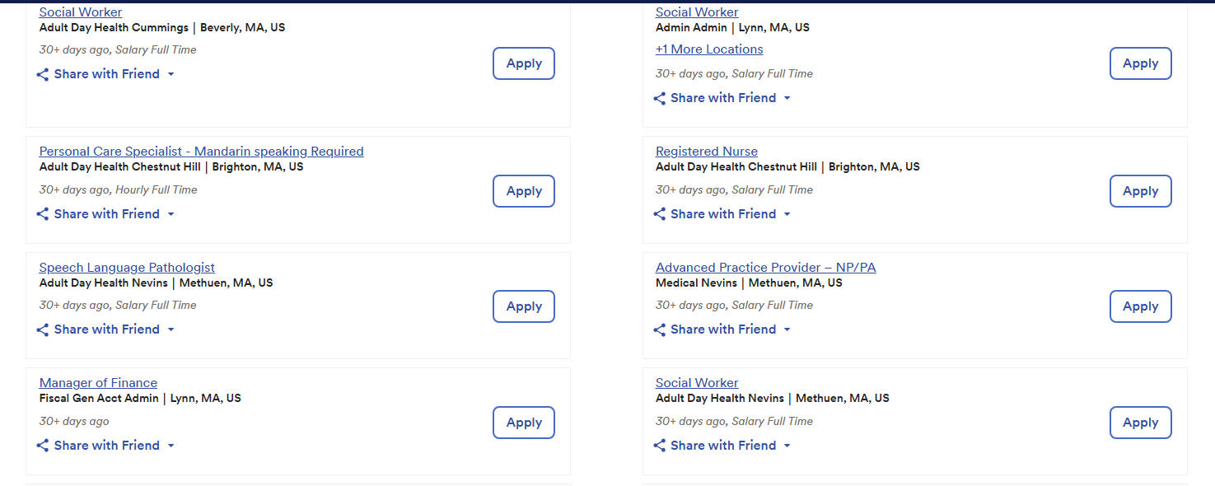Apply to the Lynn Social Worker position
Screen dimensions: 1215x486
point(1140,63)
